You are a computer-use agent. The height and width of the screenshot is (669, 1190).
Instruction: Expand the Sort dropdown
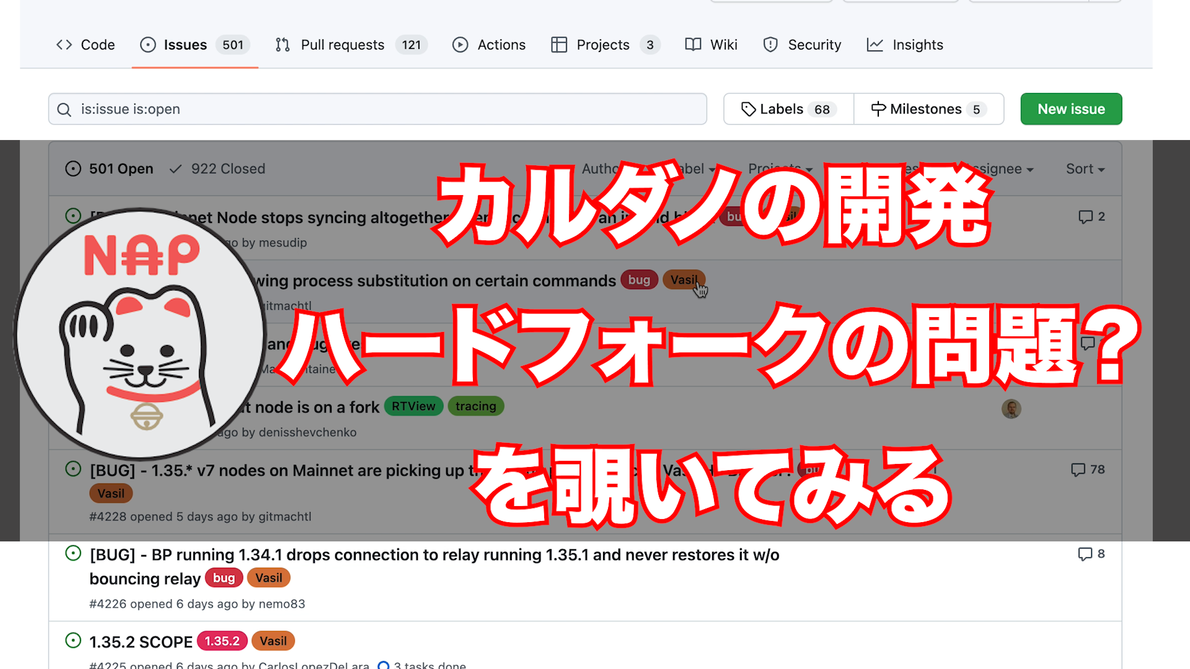[1085, 168]
